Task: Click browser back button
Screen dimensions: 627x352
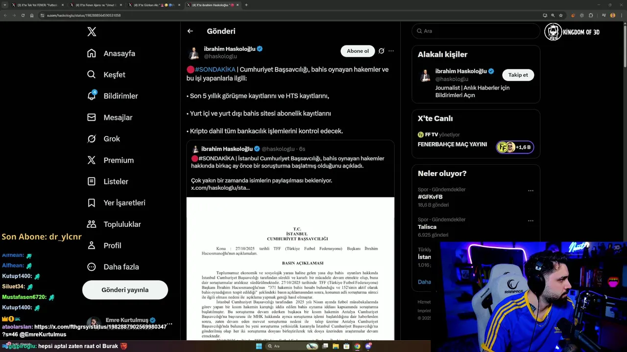Action: [x=5, y=15]
